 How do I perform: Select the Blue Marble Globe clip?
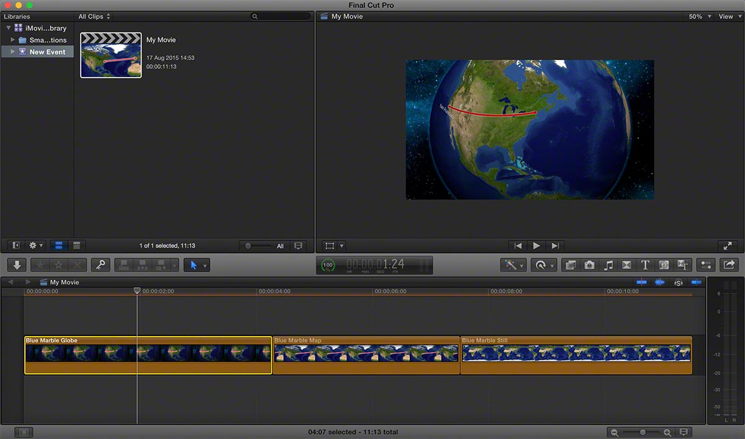tap(148, 355)
